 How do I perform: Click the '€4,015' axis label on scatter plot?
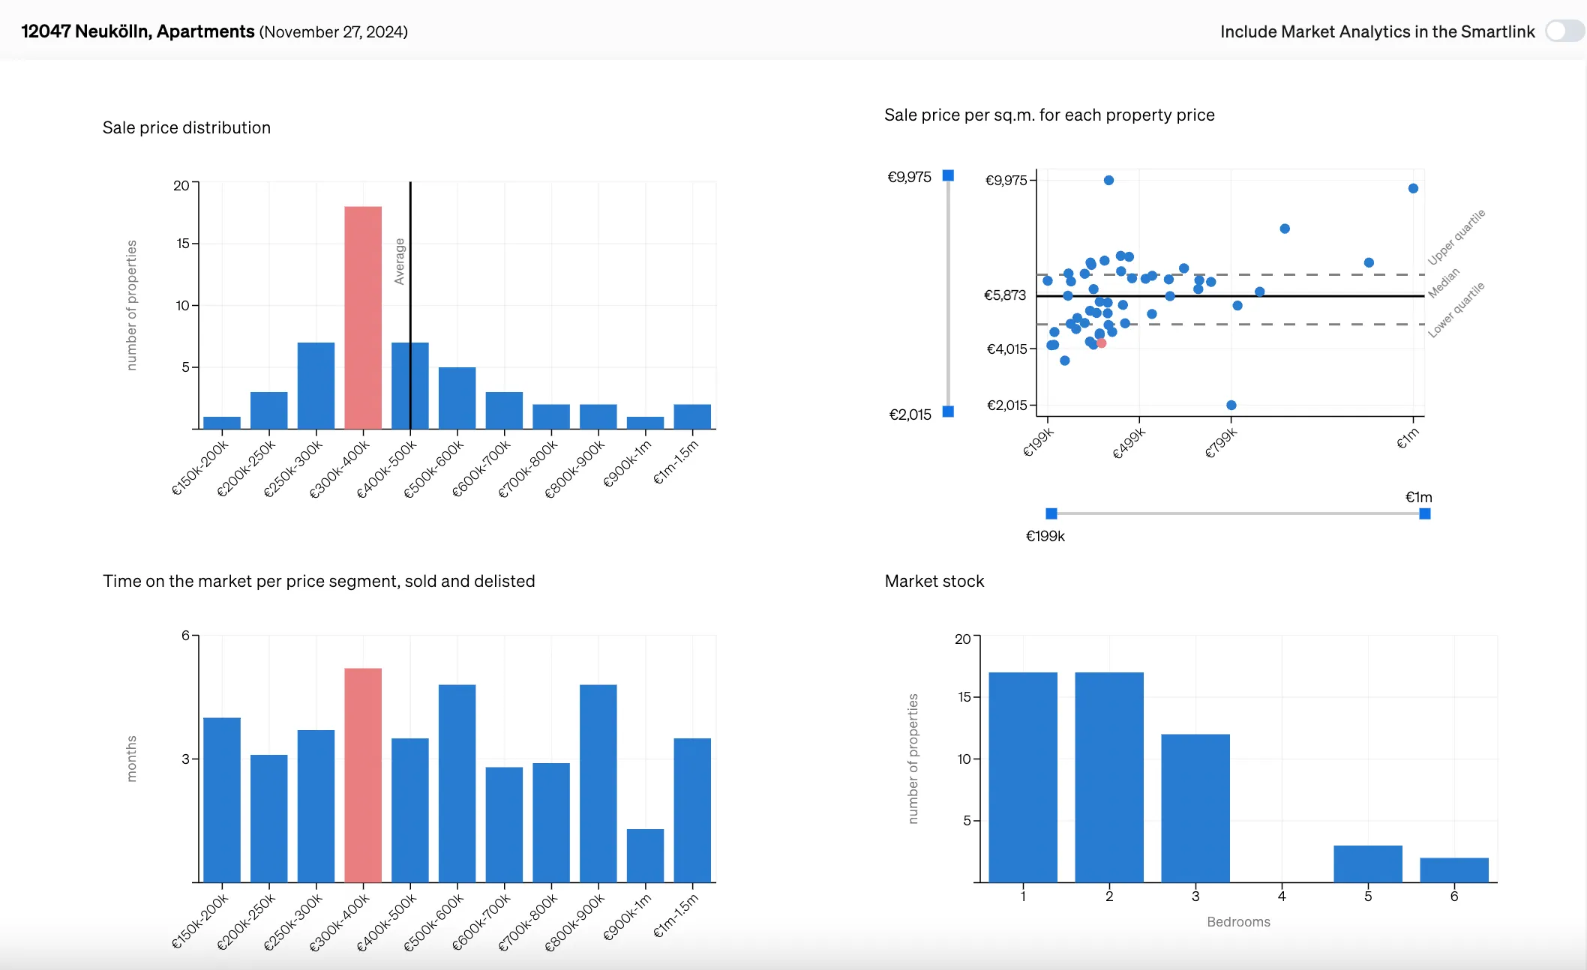click(1006, 349)
